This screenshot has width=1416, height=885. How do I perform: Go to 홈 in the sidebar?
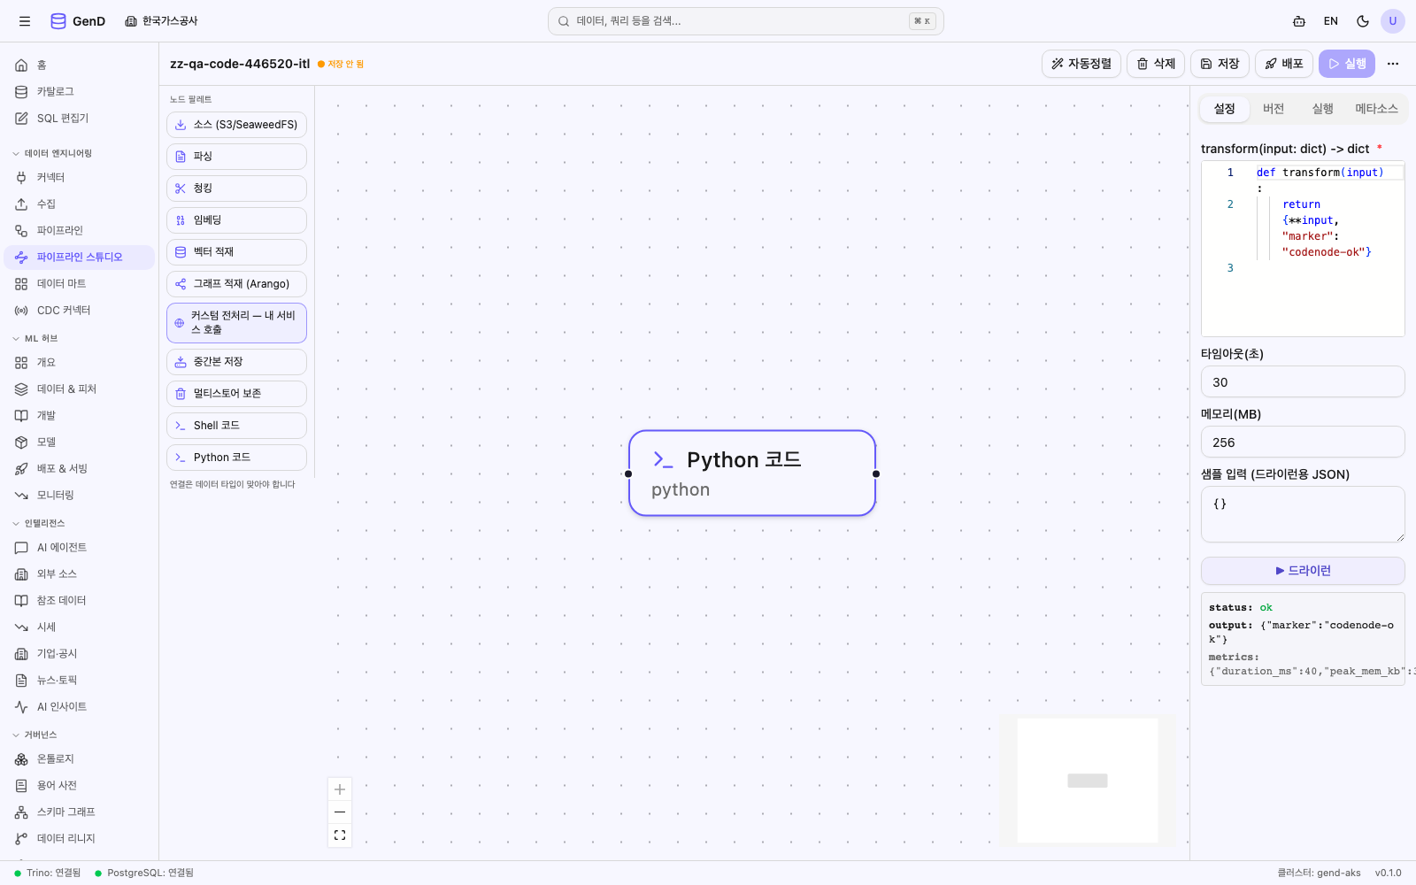click(80, 65)
